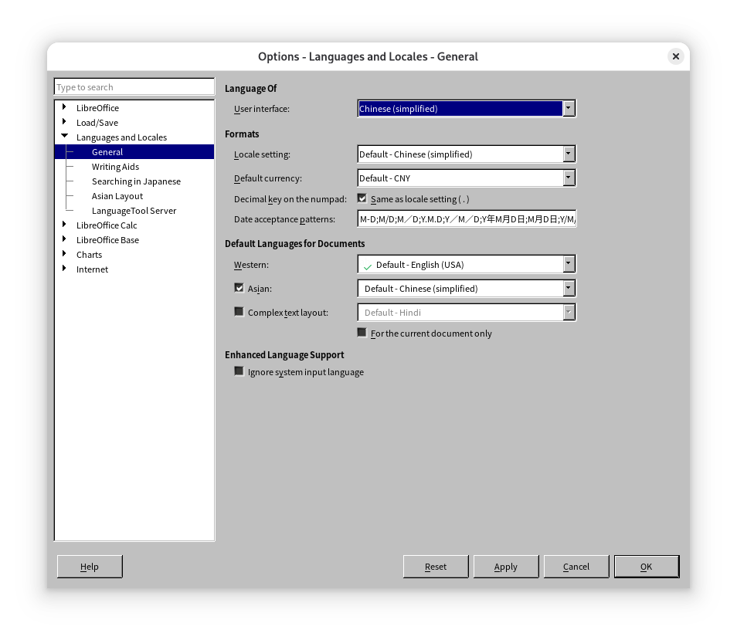737x640 pixels.
Task: Uncheck the Asian languages checkbox
Action: [x=239, y=288]
